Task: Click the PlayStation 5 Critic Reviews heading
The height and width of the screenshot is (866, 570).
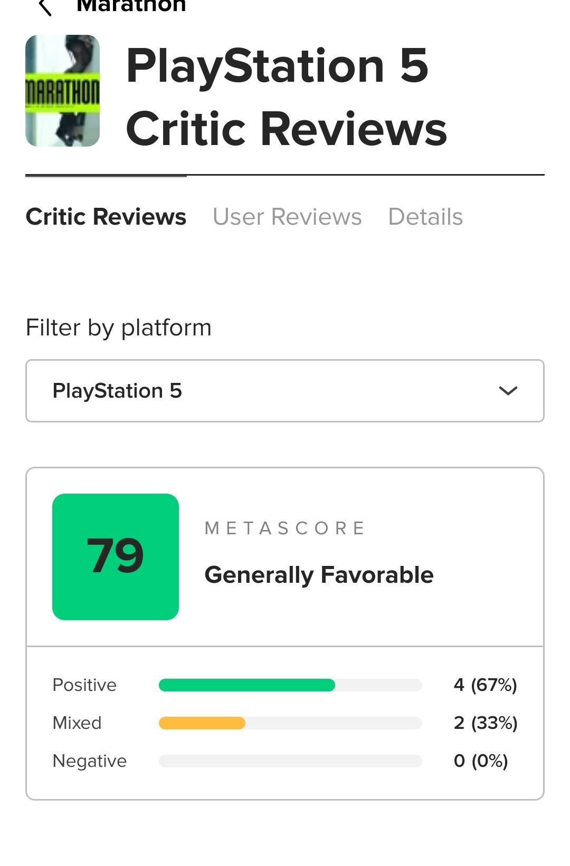Action: pyautogui.click(x=286, y=97)
